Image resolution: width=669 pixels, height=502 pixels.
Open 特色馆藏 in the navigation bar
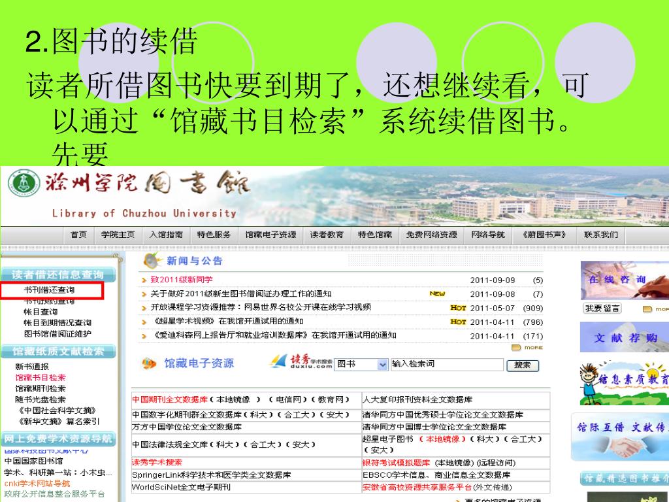(x=374, y=235)
